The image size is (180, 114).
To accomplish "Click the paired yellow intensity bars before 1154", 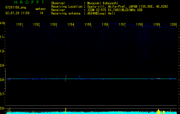I will click(66, 111).
